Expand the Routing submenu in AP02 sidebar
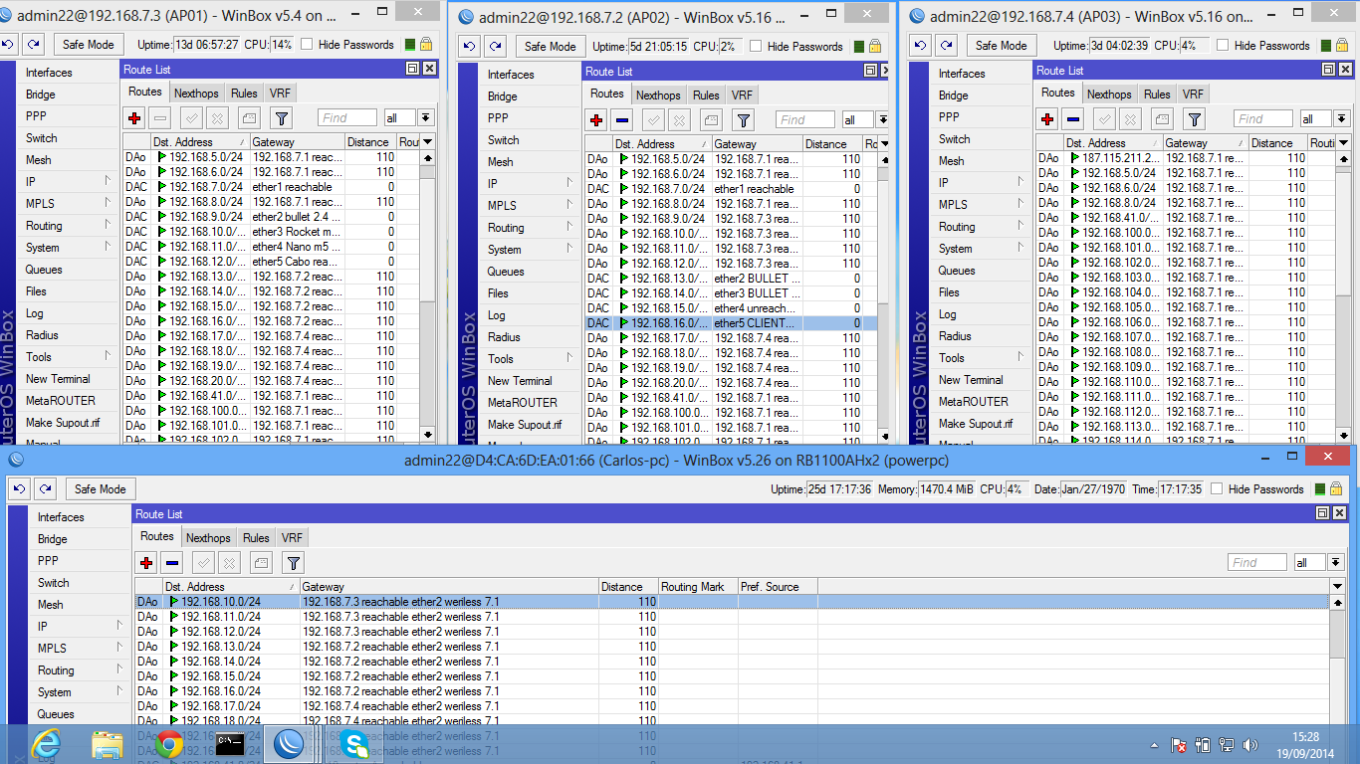Image resolution: width=1360 pixels, height=764 pixels. click(x=528, y=228)
